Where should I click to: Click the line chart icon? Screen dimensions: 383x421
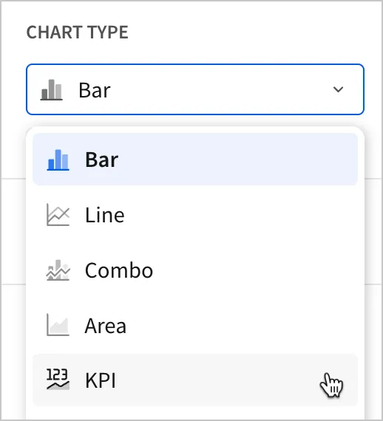tap(58, 215)
